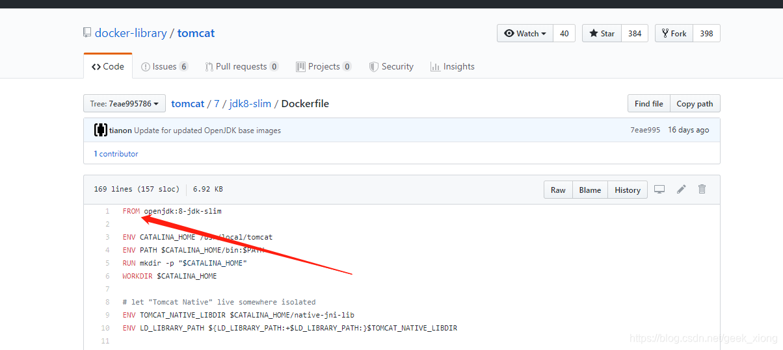This screenshot has height=350, width=783.
Task: Open tianon's avatar image
Action: pos(100,130)
